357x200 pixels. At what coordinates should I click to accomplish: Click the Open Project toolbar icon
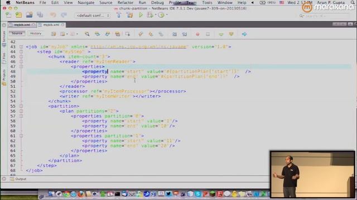pos(29,15)
